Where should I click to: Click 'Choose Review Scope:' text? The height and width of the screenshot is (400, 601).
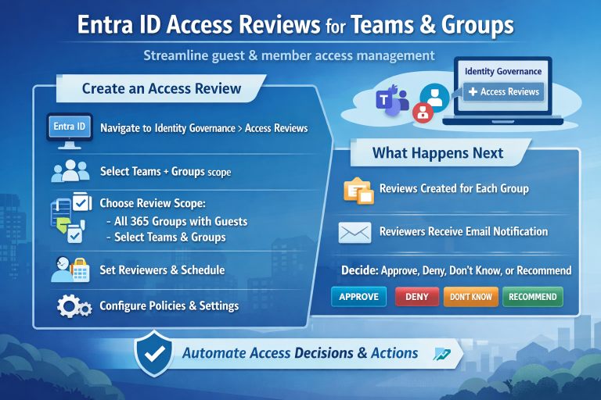tap(153, 203)
